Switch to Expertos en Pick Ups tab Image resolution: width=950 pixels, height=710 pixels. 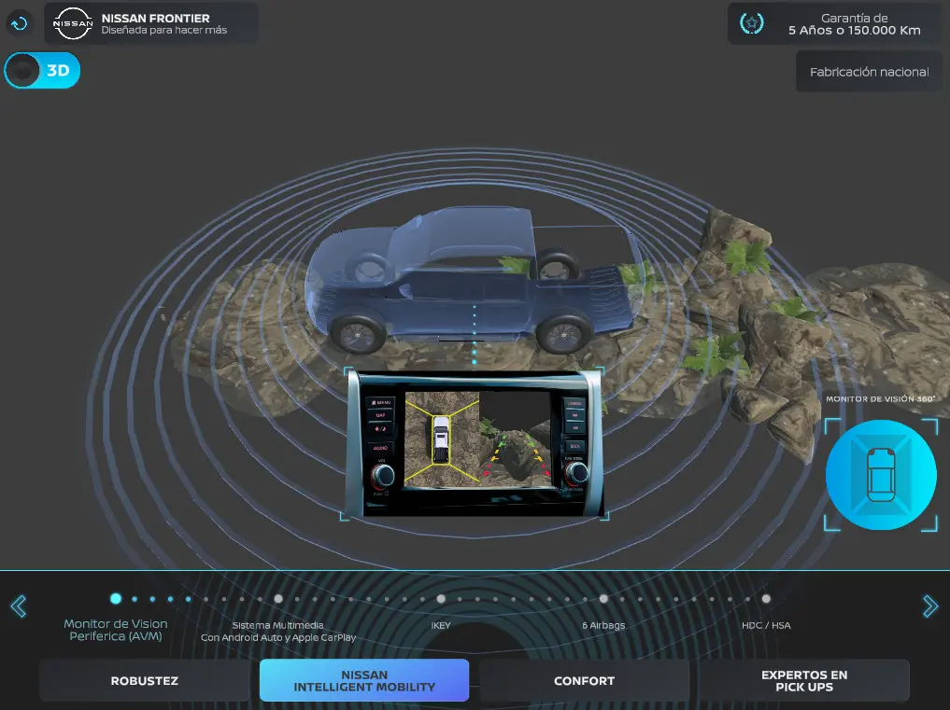[804, 680]
